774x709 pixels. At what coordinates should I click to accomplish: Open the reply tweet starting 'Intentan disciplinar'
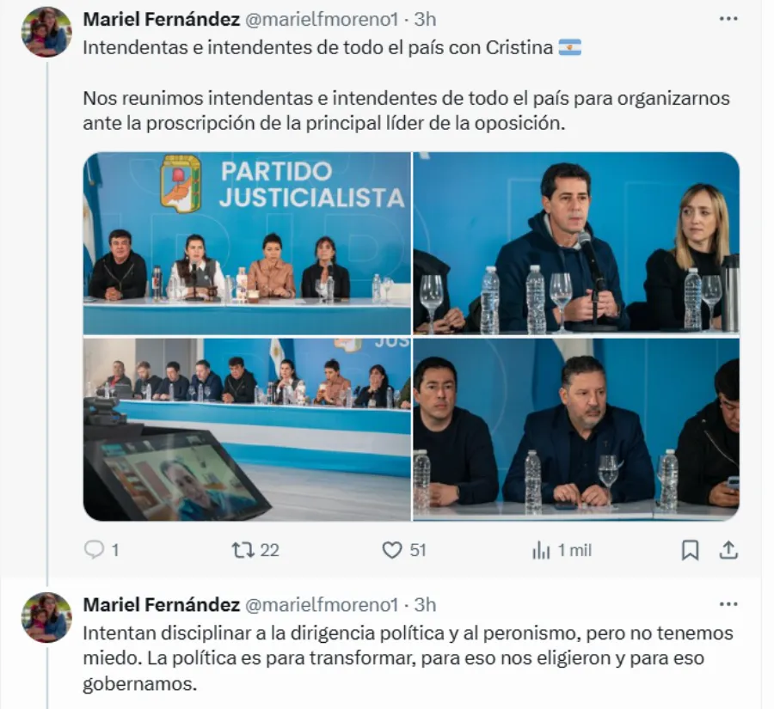pyautogui.click(x=408, y=658)
